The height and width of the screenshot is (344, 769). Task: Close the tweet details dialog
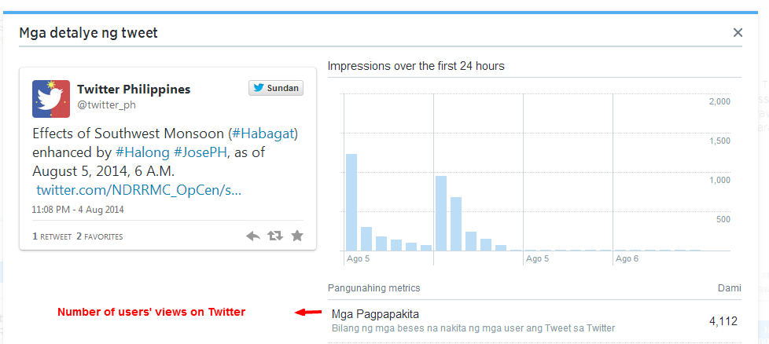pyautogui.click(x=738, y=33)
